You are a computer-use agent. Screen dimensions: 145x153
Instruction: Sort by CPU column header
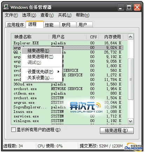[93, 37]
